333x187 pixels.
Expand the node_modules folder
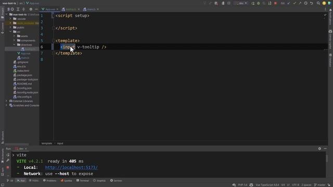coord(10,23)
